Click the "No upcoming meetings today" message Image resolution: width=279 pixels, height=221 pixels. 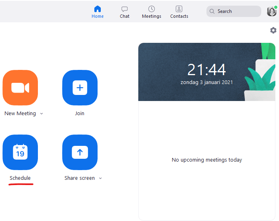point(207,160)
